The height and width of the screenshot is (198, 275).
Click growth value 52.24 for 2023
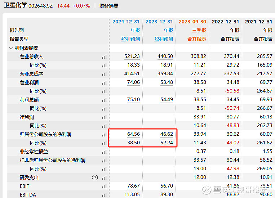(167, 143)
